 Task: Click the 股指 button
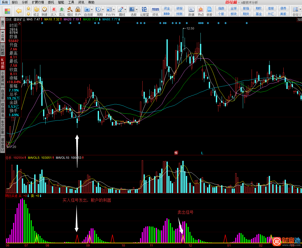click(246, 8)
